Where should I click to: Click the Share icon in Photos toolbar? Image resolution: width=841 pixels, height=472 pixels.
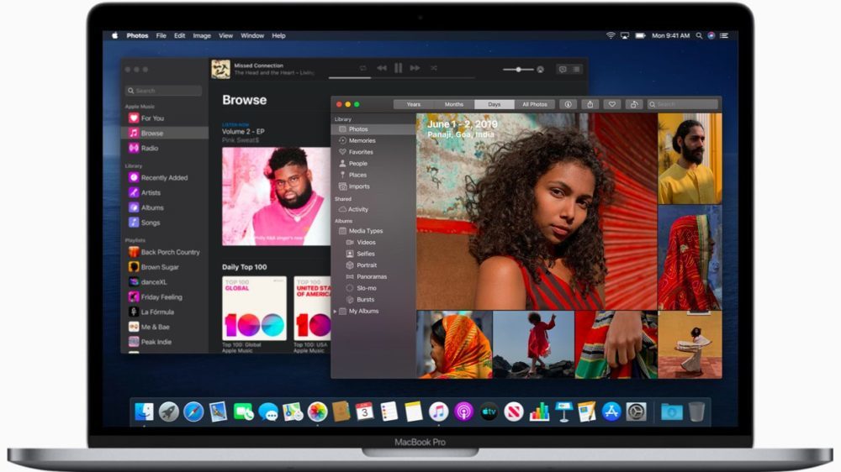(590, 104)
